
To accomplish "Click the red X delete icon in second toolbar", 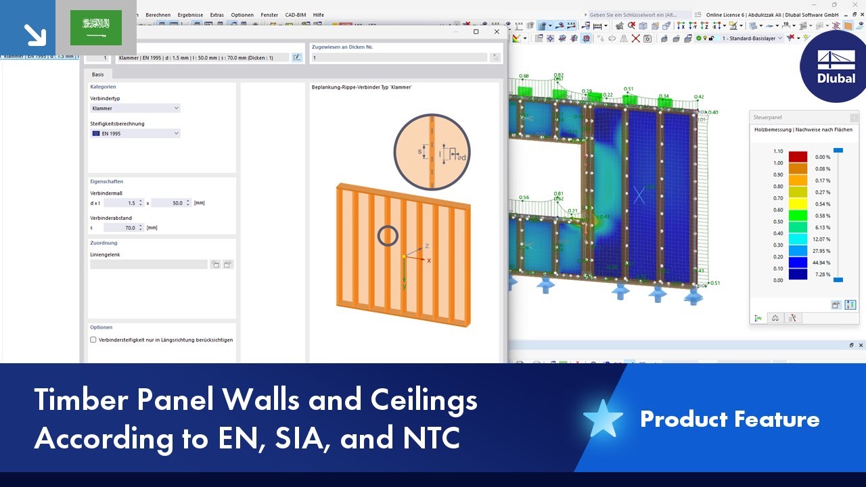I will click(x=636, y=39).
